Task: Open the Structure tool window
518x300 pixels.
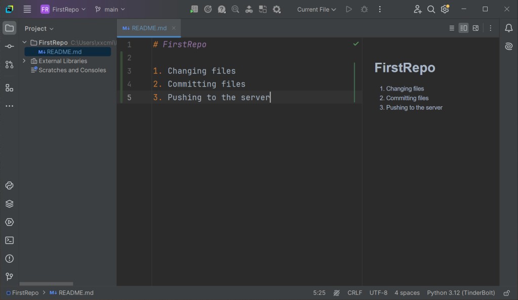Action: [x=9, y=88]
